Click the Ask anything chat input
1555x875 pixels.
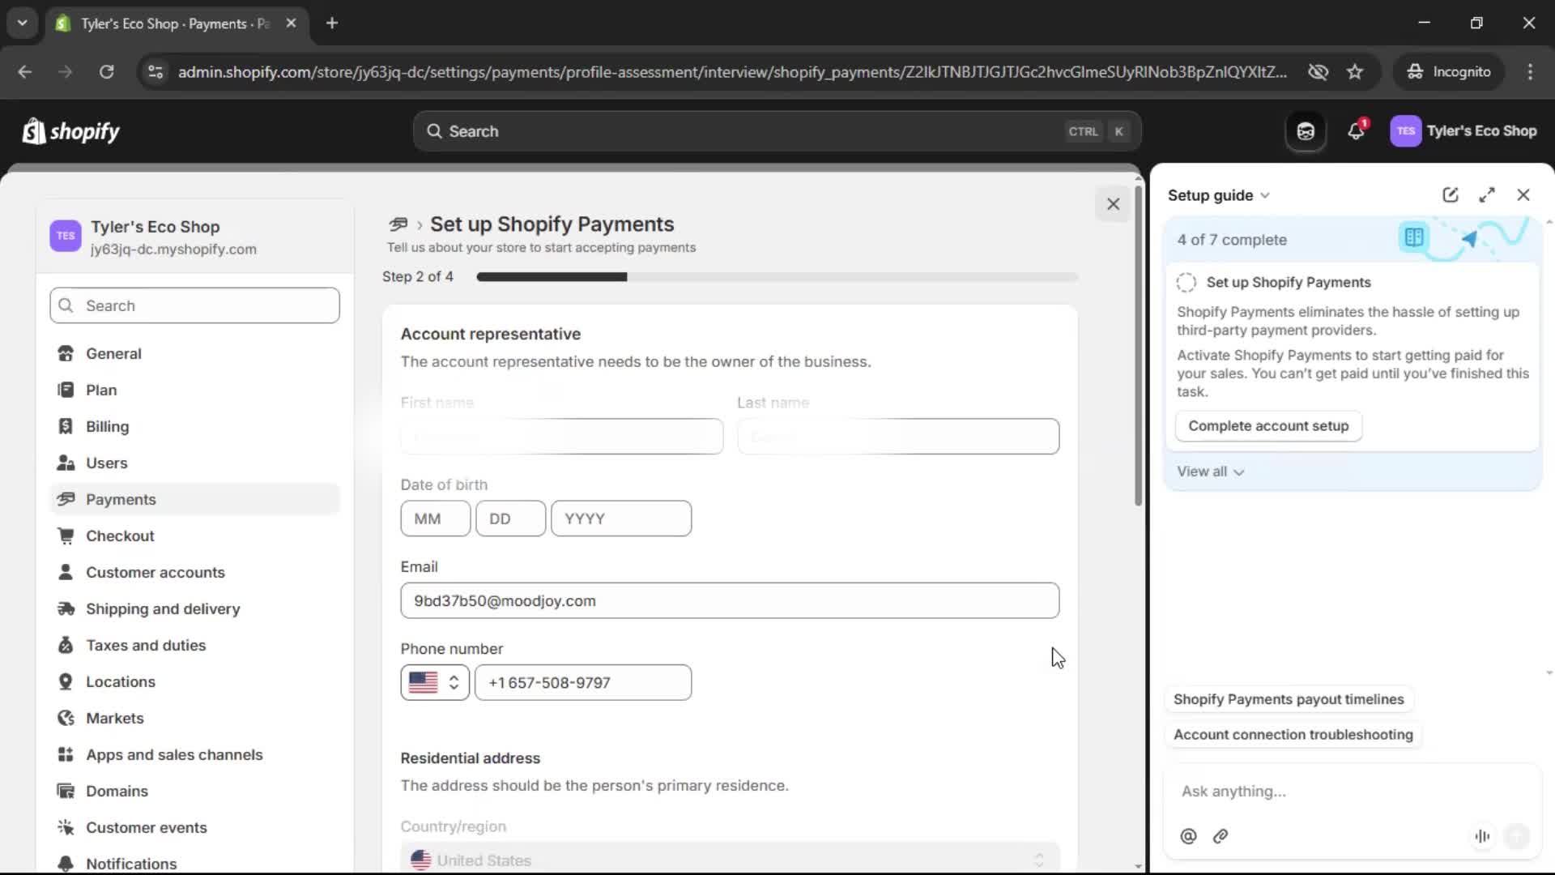1351,792
